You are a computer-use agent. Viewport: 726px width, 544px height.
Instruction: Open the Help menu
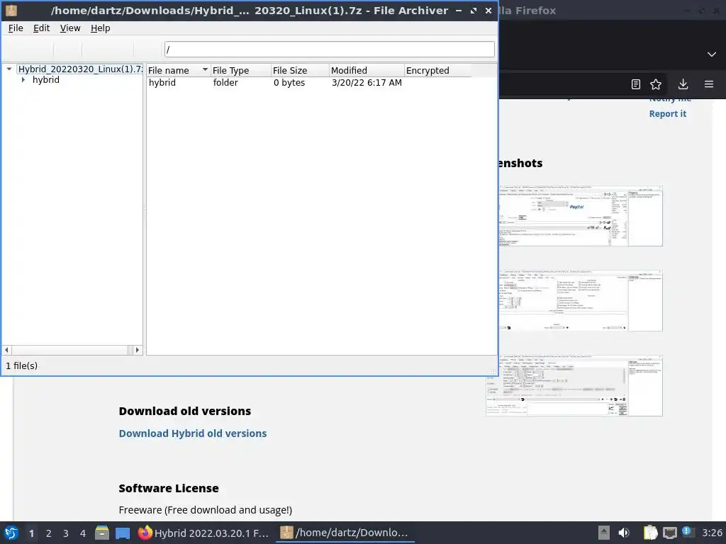pyautogui.click(x=100, y=28)
